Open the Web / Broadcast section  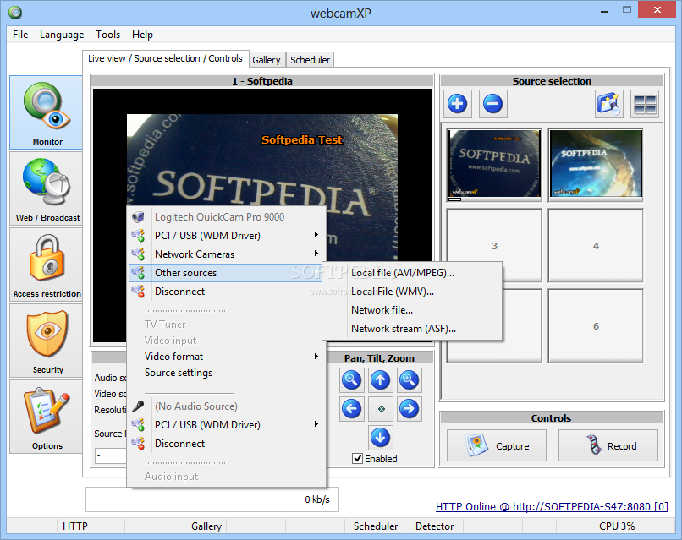pos(47,188)
